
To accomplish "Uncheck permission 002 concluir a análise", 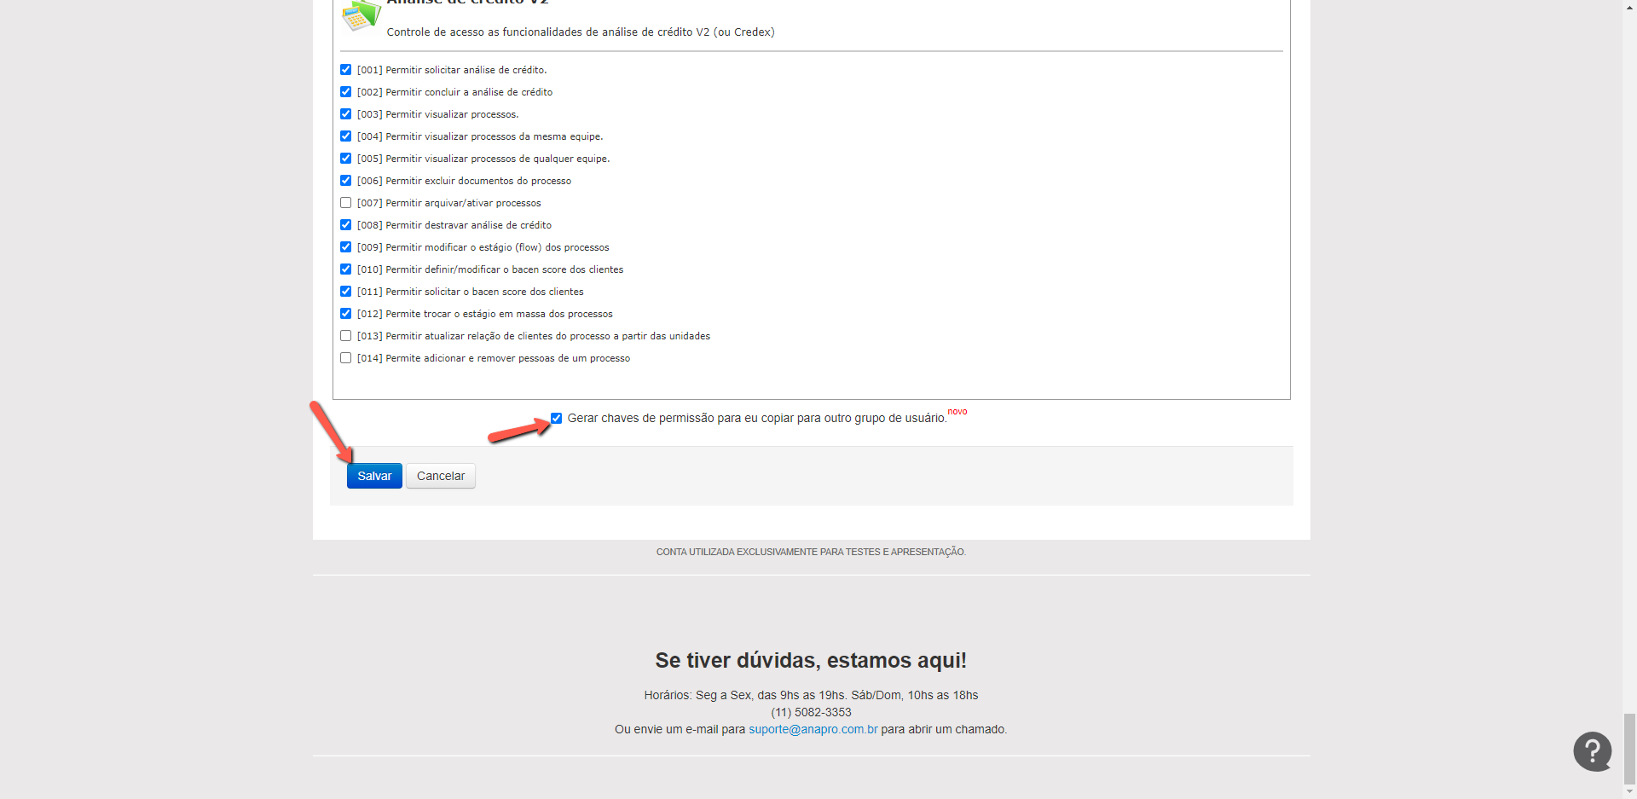I will click(x=345, y=92).
